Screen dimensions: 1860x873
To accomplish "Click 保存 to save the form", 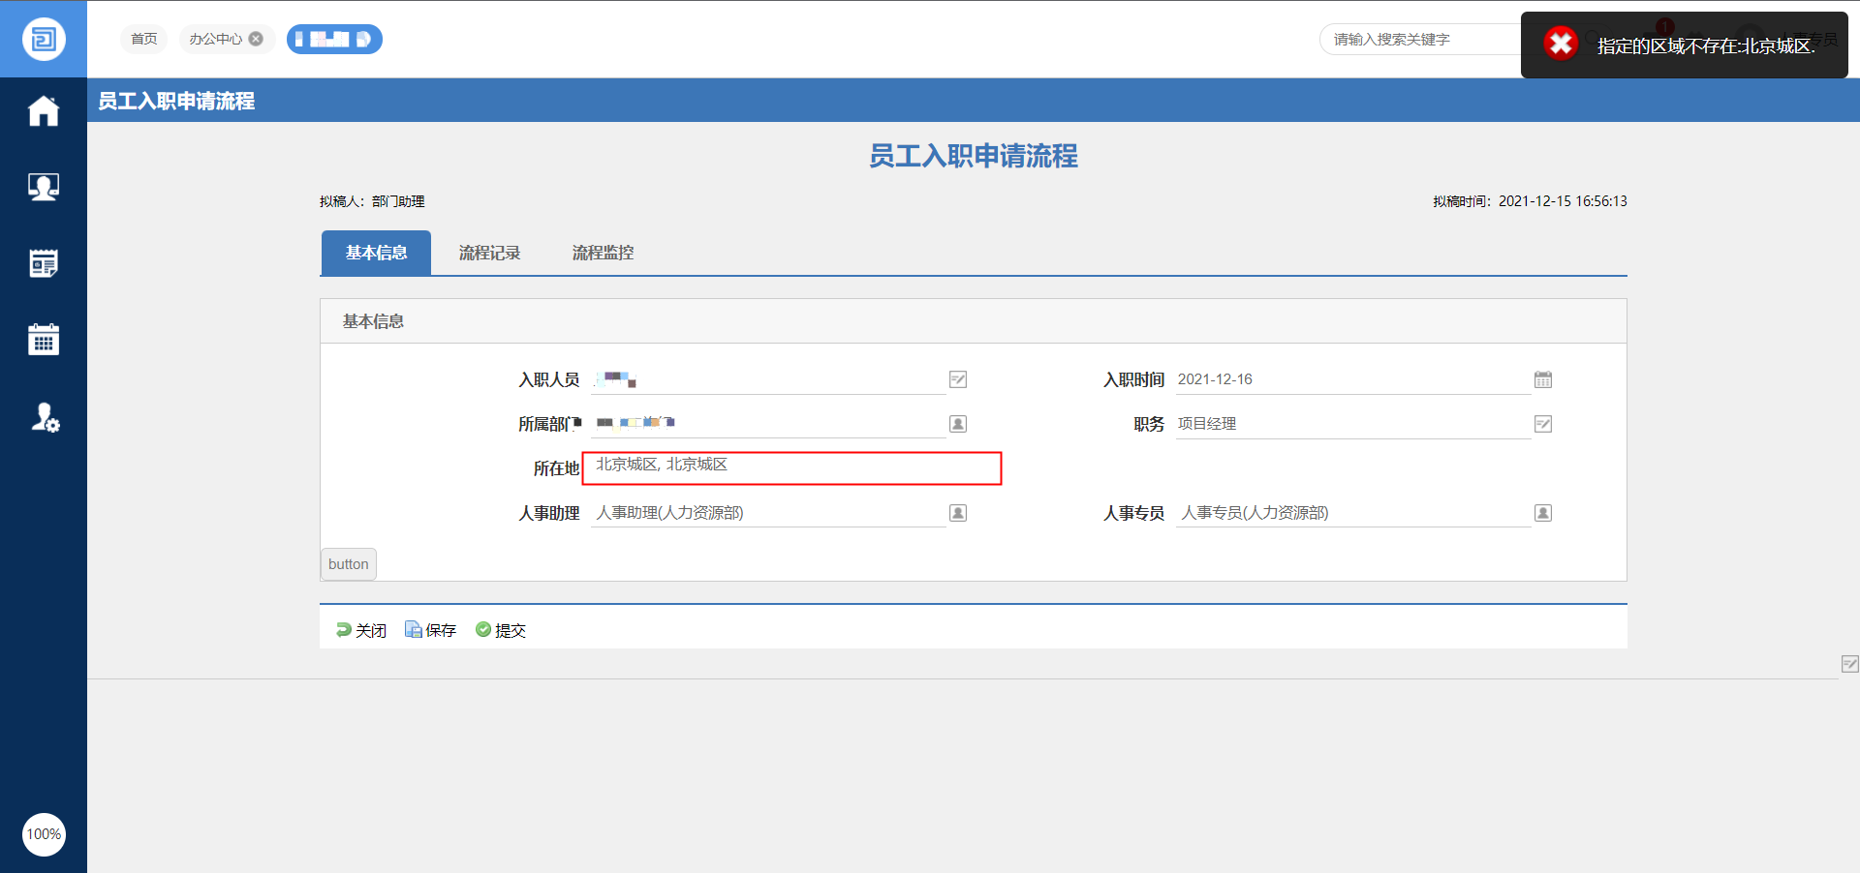I will pyautogui.click(x=430, y=630).
